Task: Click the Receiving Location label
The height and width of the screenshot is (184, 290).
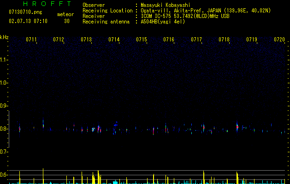Action: pyautogui.click(x=107, y=11)
